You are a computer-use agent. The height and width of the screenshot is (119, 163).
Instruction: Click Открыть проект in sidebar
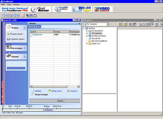pyautogui.click(x=15, y=34)
